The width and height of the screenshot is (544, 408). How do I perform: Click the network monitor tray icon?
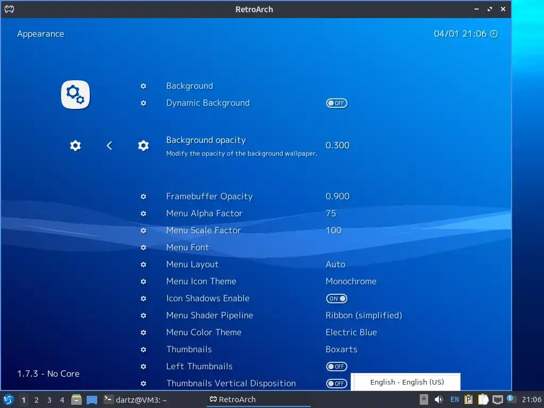pos(497,399)
